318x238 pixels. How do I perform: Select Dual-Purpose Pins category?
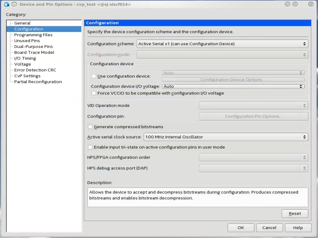click(x=33, y=47)
